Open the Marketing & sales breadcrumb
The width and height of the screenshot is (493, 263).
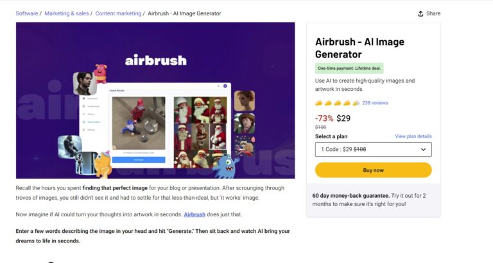[67, 13]
